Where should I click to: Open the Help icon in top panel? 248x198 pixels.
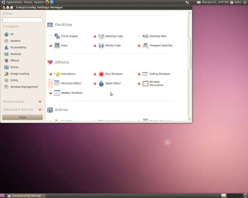51,2
